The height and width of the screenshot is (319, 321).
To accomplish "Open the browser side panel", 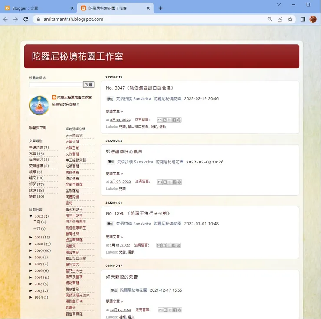I will click(x=303, y=19).
